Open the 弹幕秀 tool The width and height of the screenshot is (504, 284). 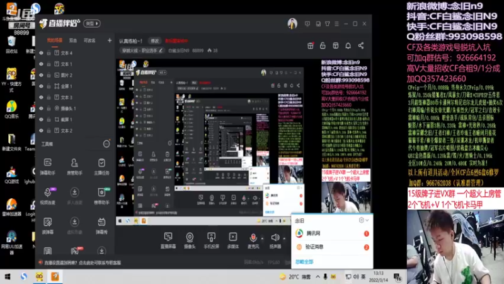point(101,225)
